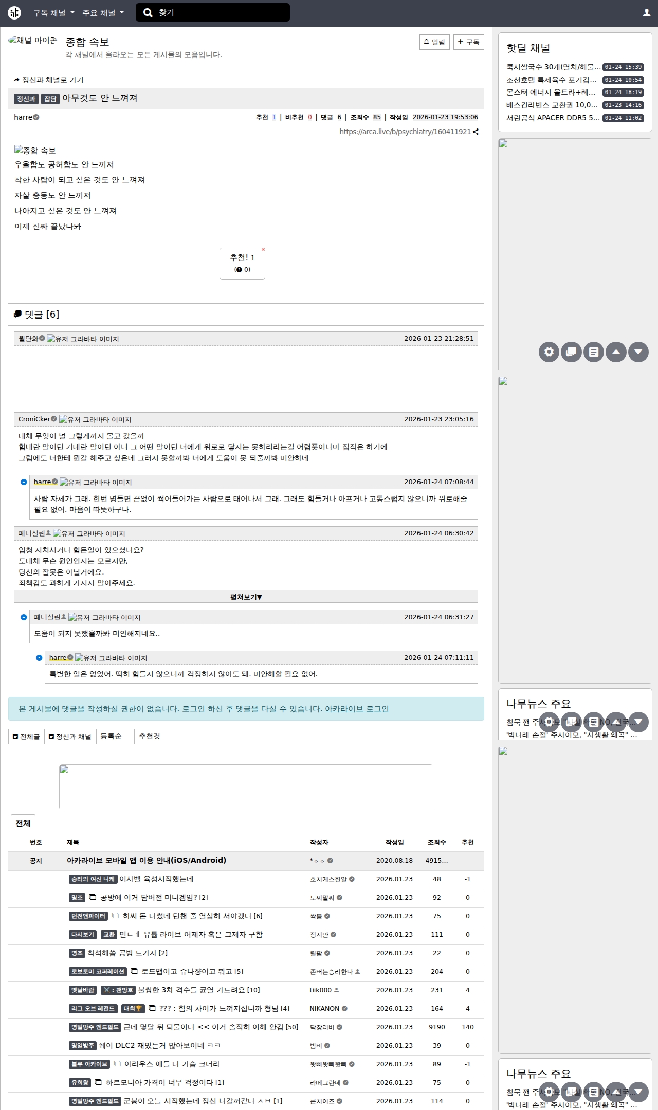
Task: Click the comments button in the topmost floating button row
Action: [x=571, y=352]
